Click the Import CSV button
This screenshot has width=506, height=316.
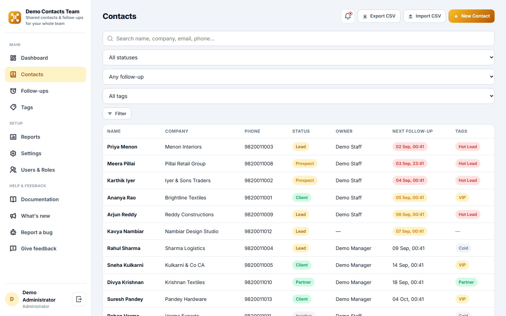(424, 16)
